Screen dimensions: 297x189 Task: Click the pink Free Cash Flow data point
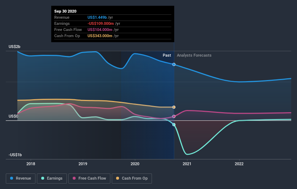[x=174, y=116]
